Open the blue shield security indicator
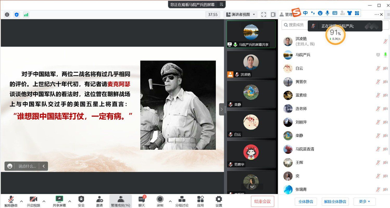390x208 pixels. 17,15
